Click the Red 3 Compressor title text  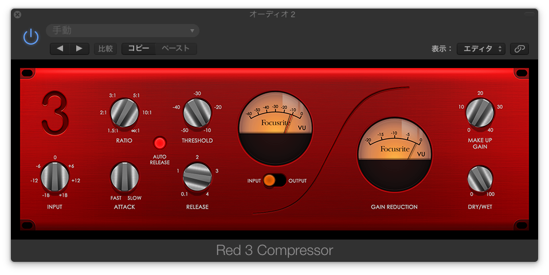coord(274,250)
